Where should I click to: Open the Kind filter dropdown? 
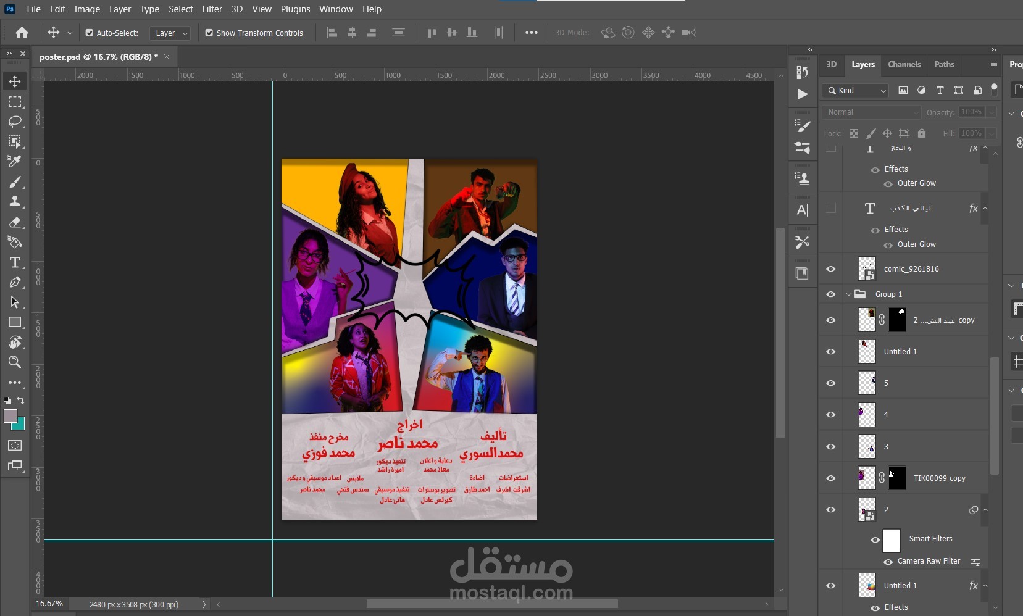coord(856,91)
